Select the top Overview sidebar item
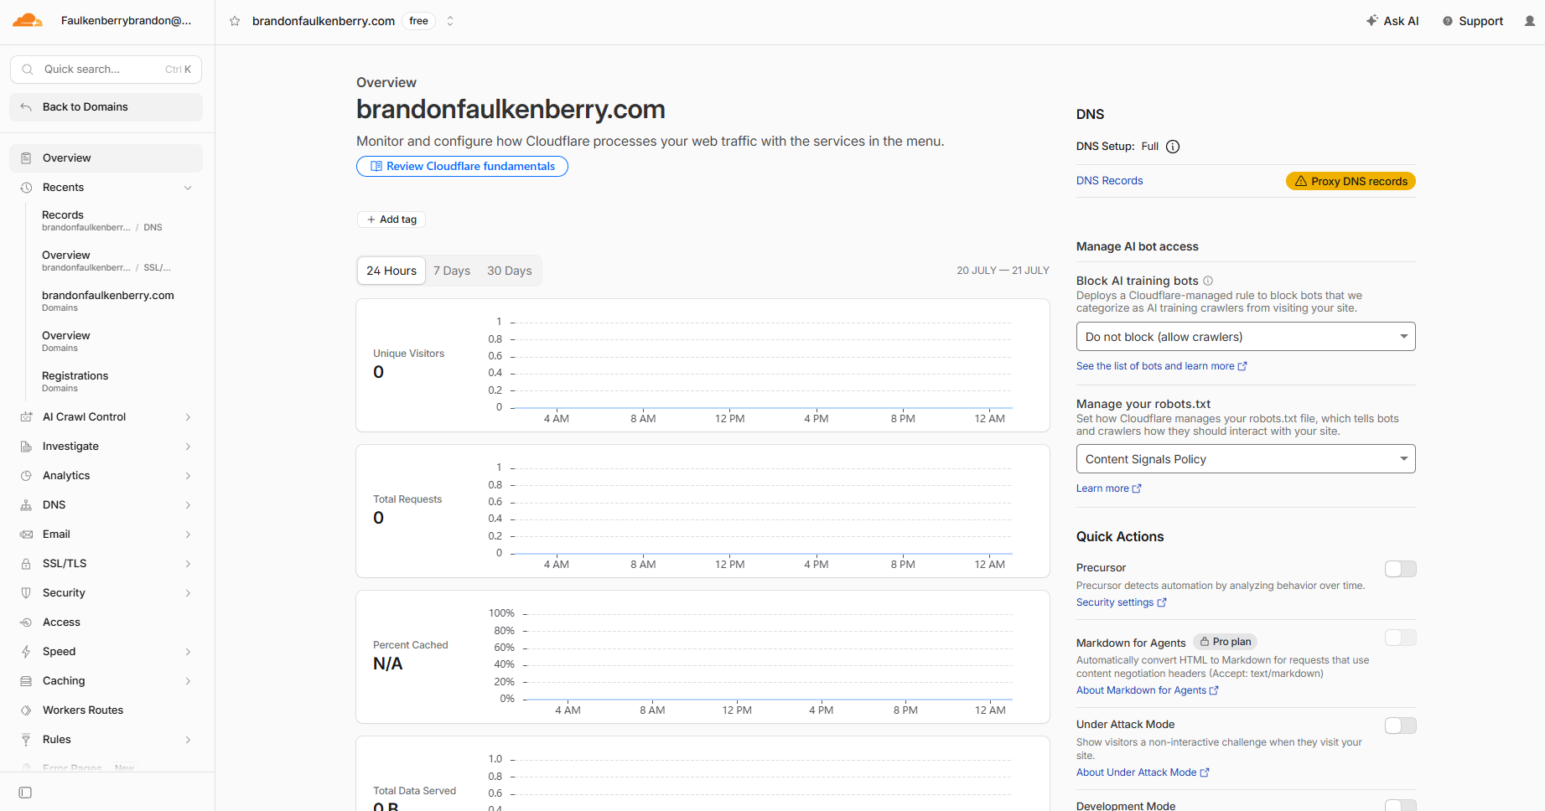Image resolution: width=1545 pixels, height=811 pixels. 106,158
